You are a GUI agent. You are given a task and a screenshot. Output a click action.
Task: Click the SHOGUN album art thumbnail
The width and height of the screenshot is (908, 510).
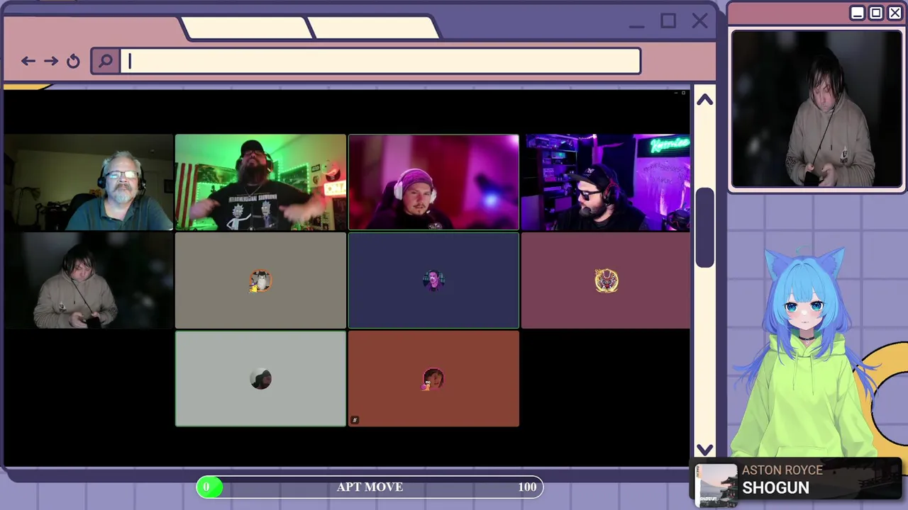716,485
